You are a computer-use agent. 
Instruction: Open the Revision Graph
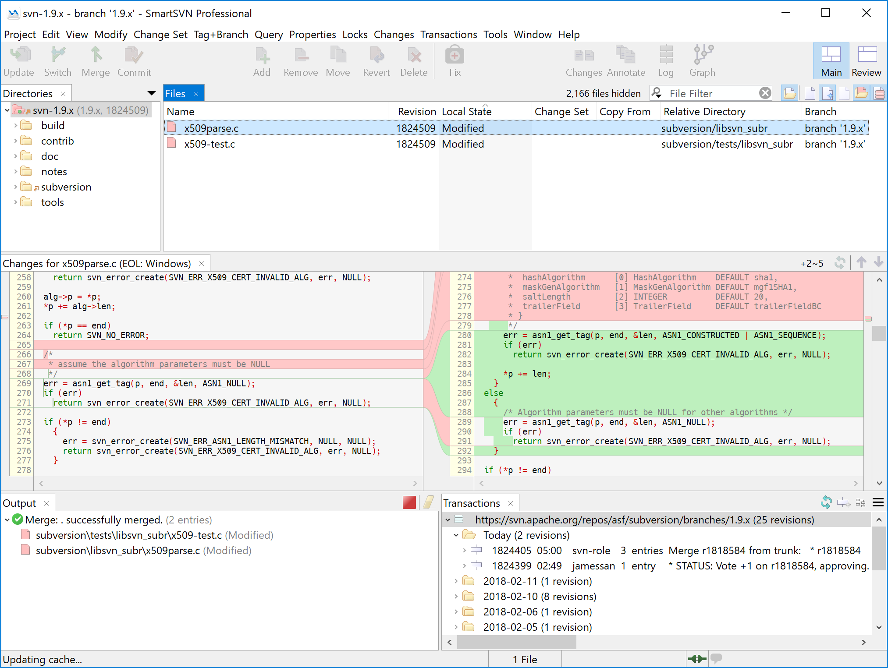point(702,61)
